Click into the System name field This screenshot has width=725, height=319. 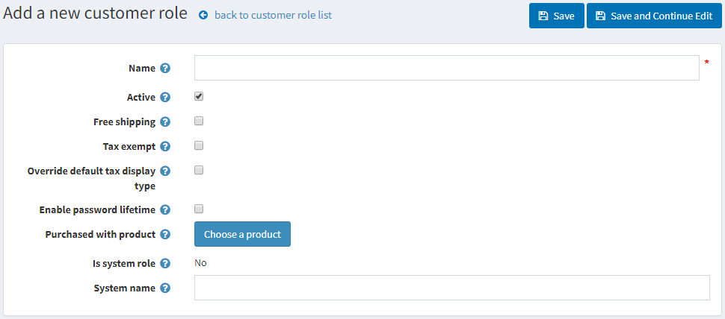[x=451, y=288]
